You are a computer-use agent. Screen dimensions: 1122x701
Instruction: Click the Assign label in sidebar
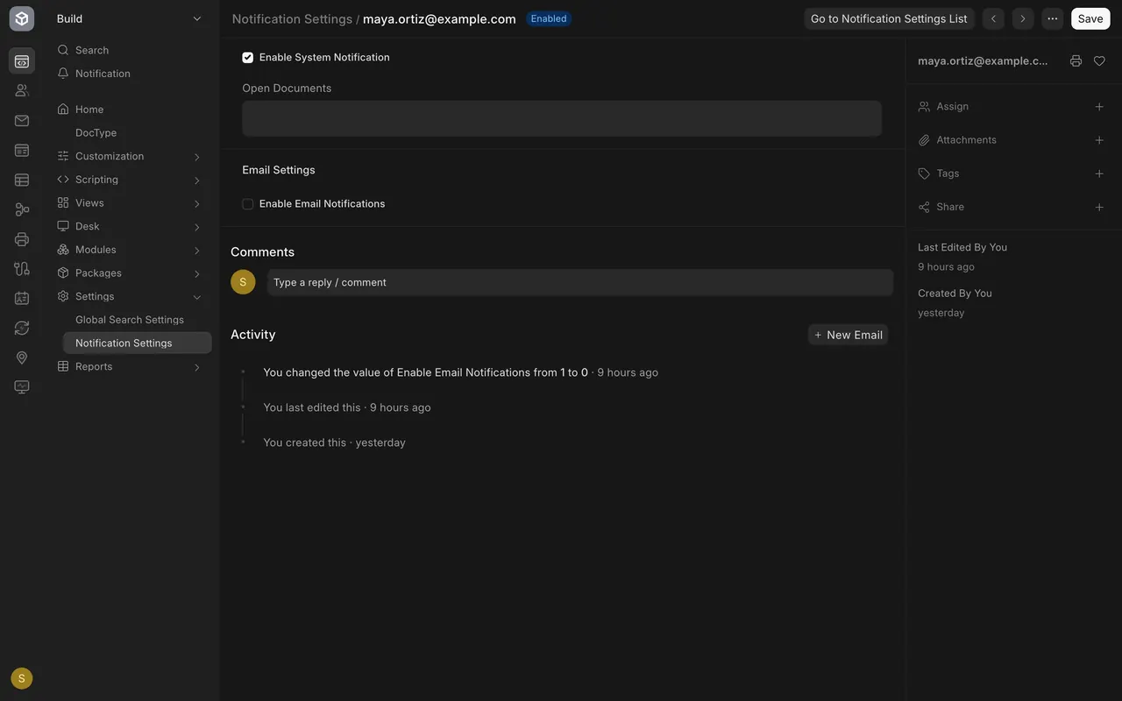click(x=953, y=107)
